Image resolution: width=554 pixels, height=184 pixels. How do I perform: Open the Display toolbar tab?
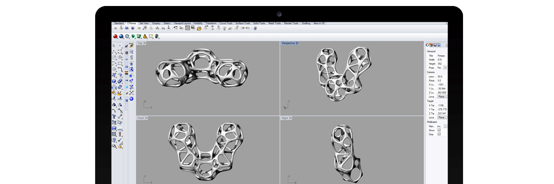pos(156,23)
